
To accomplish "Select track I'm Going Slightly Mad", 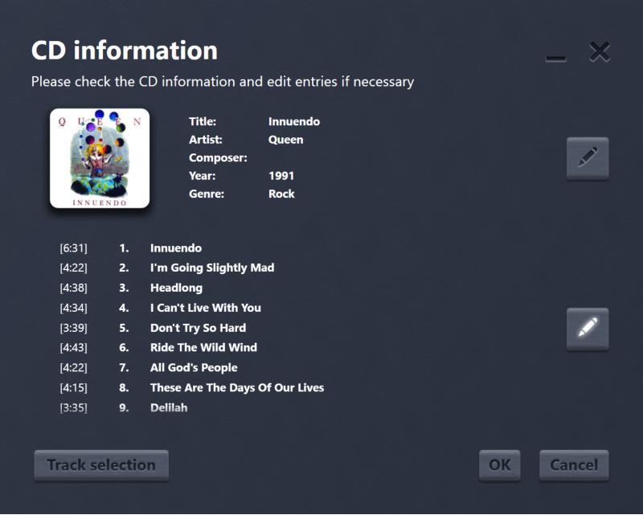I will tap(212, 268).
